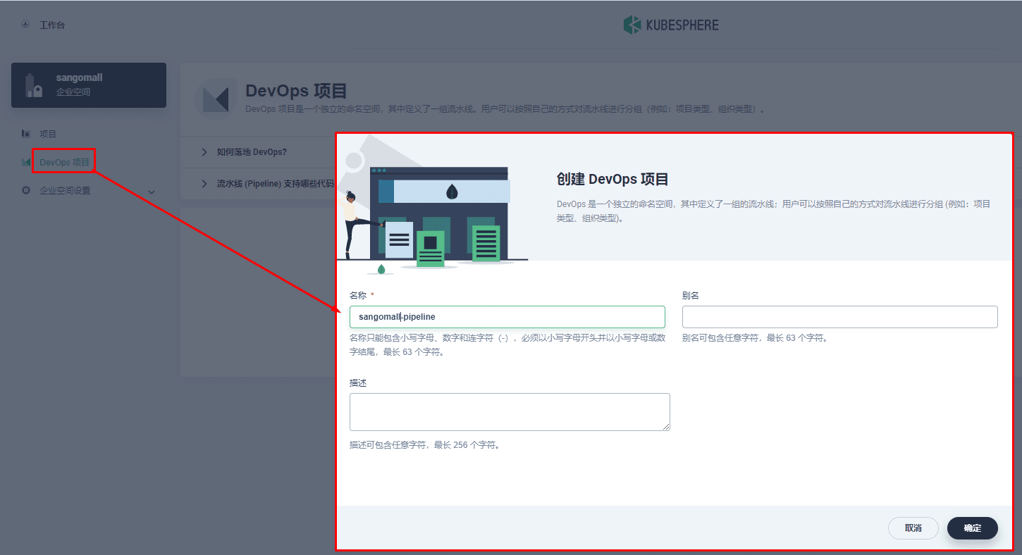Screen dimensions: 1022x555
Task: Click the 企业空间设置 gear icon
Action: point(26,190)
